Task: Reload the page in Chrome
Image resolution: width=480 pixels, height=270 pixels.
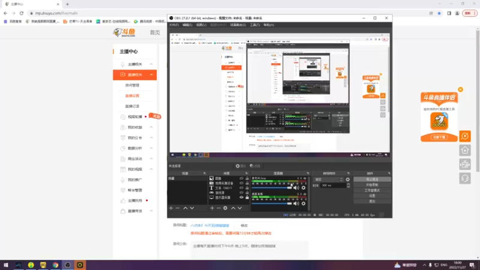Action: coord(22,13)
